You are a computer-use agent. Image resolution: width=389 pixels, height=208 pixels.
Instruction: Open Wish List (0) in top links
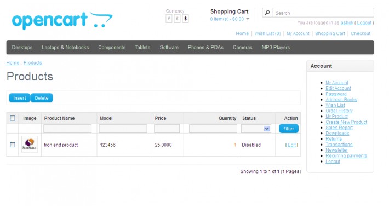coord(267,33)
